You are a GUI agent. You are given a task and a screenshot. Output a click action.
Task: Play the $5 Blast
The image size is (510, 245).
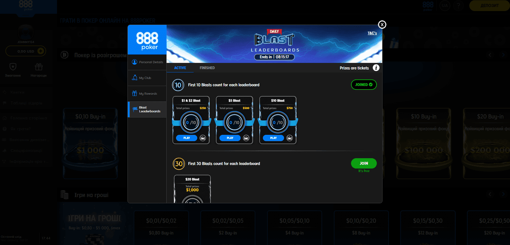pyautogui.click(x=230, y=138)
